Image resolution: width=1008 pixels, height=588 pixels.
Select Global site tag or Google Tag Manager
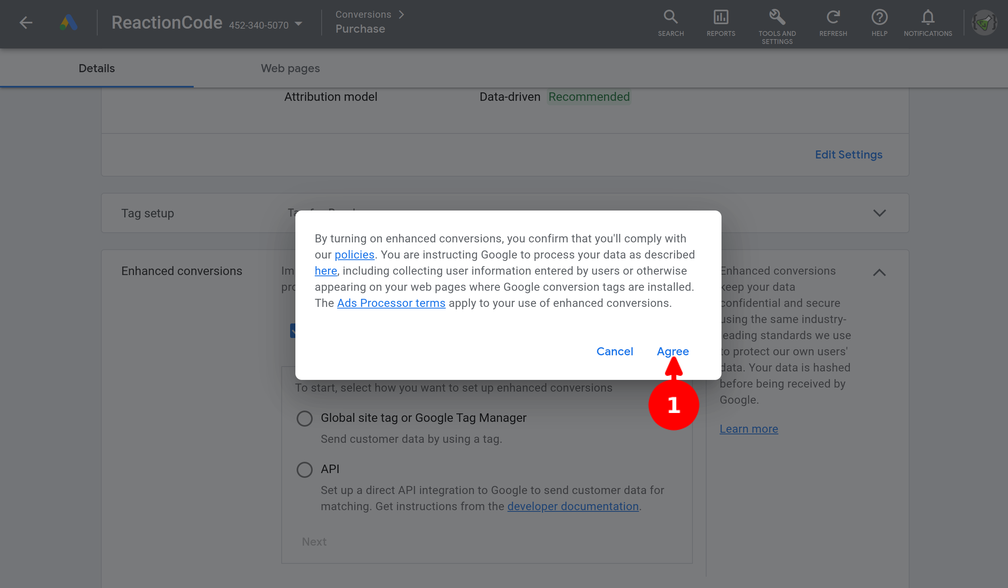click(305, 418)
